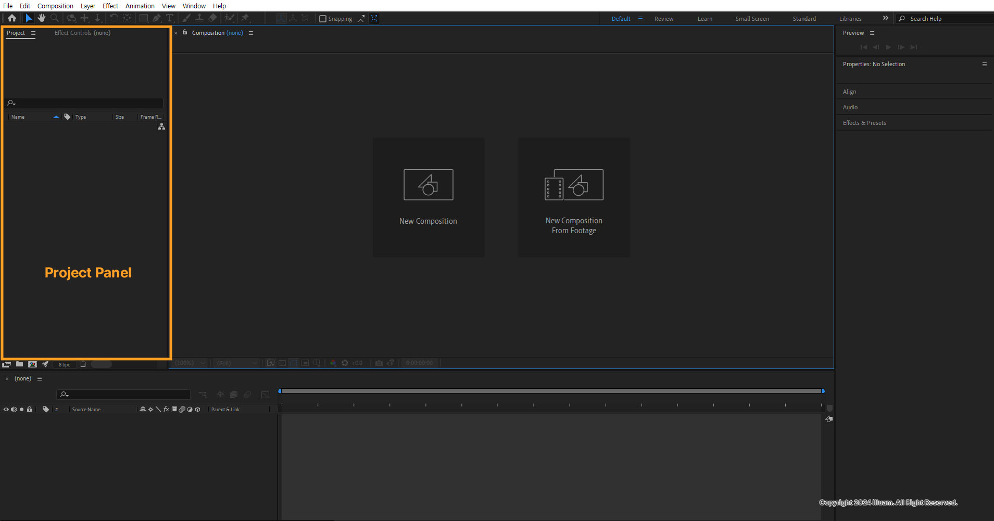Select the Pen tool
The width and height of the screenshot is (994, 521).
pyautogui.click(x=157, y=18)
